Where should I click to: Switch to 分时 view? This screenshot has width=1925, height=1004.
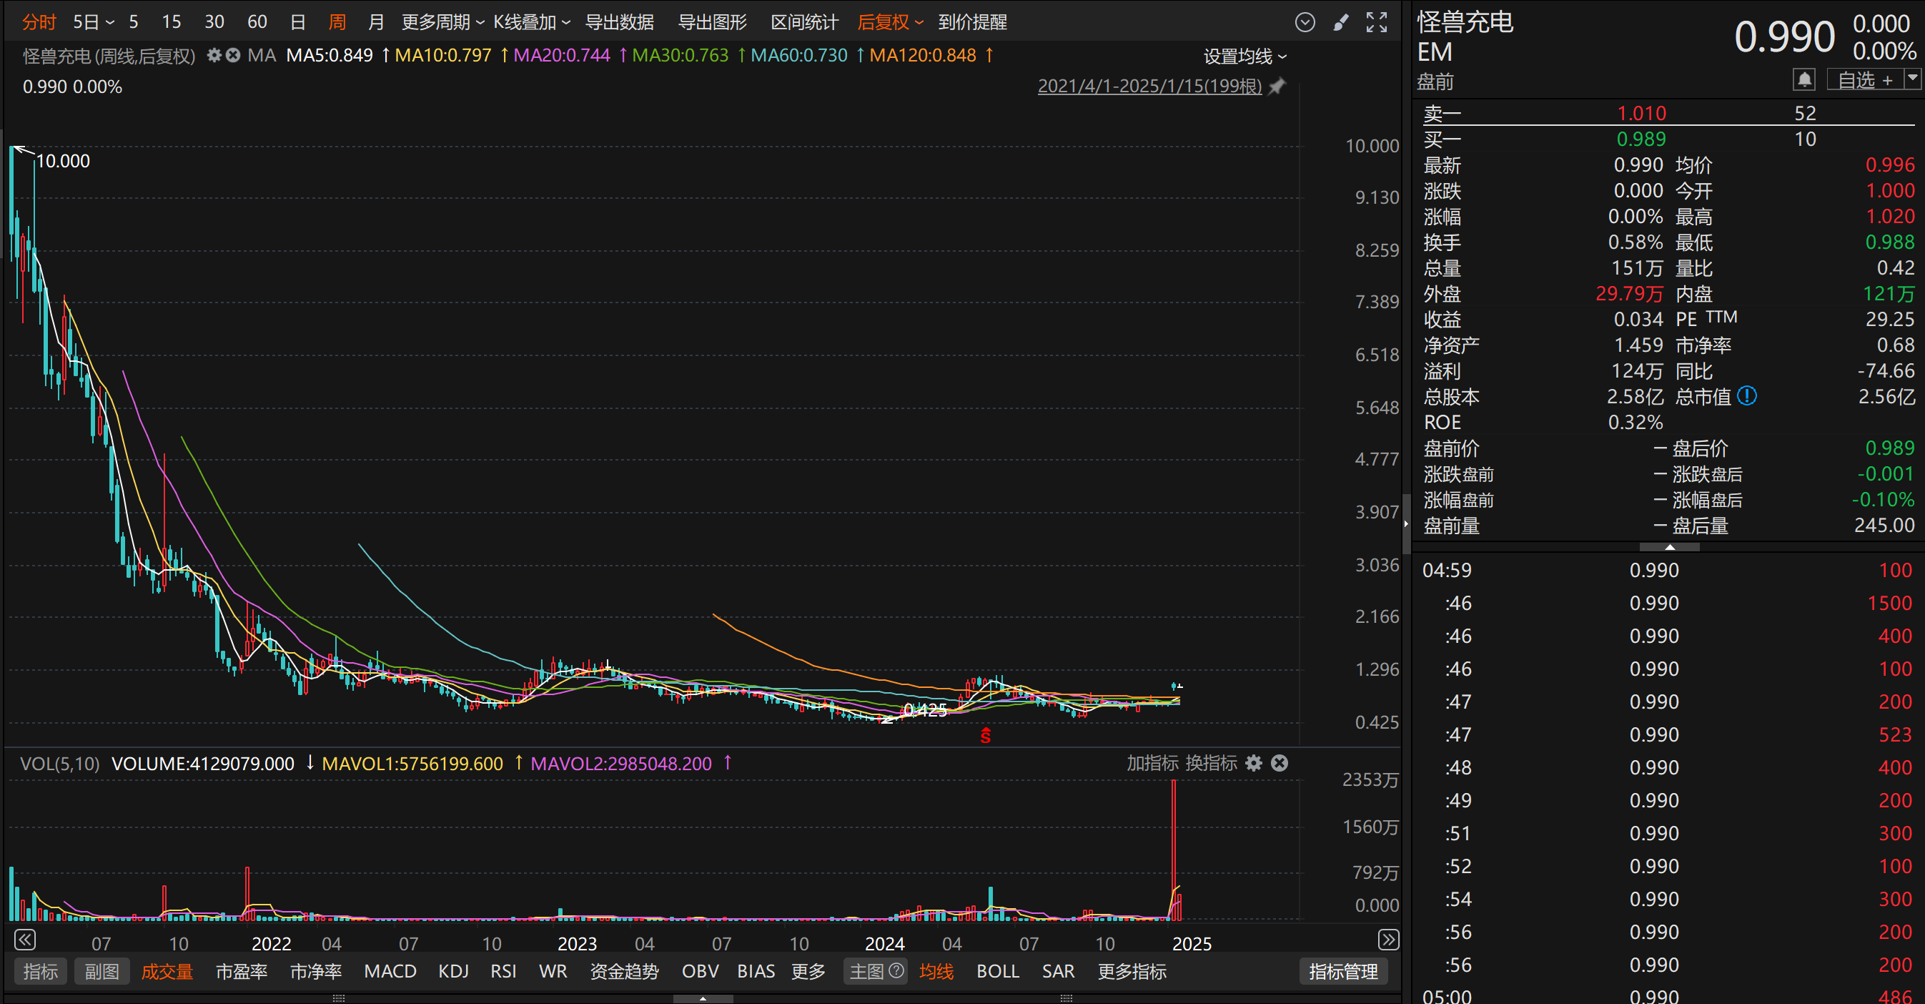coord(39,22)
